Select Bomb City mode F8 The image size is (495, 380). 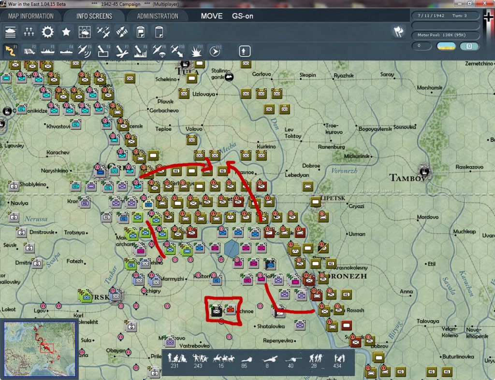tap(141, 51)
